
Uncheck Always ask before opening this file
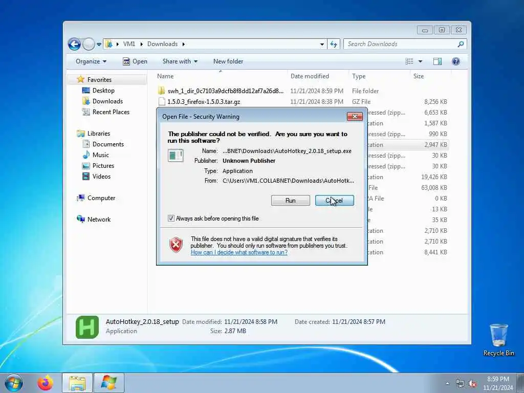171,218
